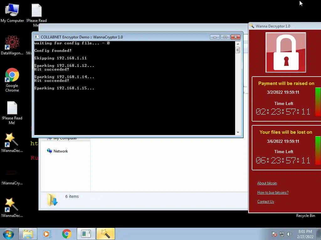Click the Wanna Decryptor title bar icon
321x240 pixels.
[x=252, y=26]
